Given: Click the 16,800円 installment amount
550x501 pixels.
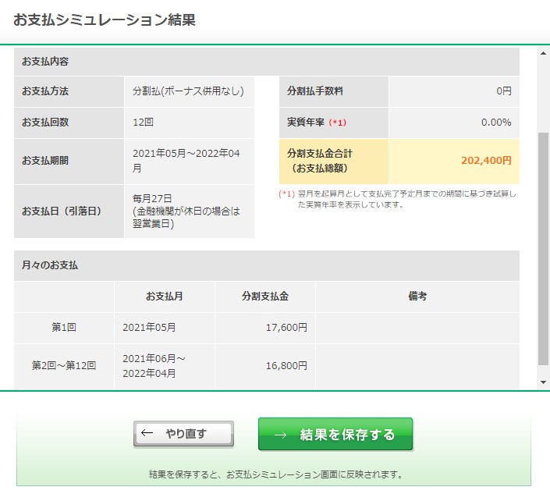Looking at the screenshot, I should pos(286,365).
